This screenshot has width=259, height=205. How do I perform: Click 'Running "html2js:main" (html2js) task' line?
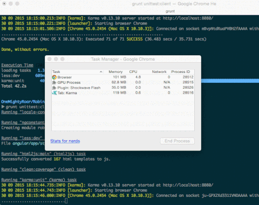point(43,154)
